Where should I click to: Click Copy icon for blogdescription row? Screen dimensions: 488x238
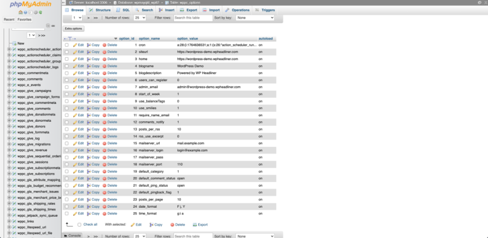tap(89, 73)
